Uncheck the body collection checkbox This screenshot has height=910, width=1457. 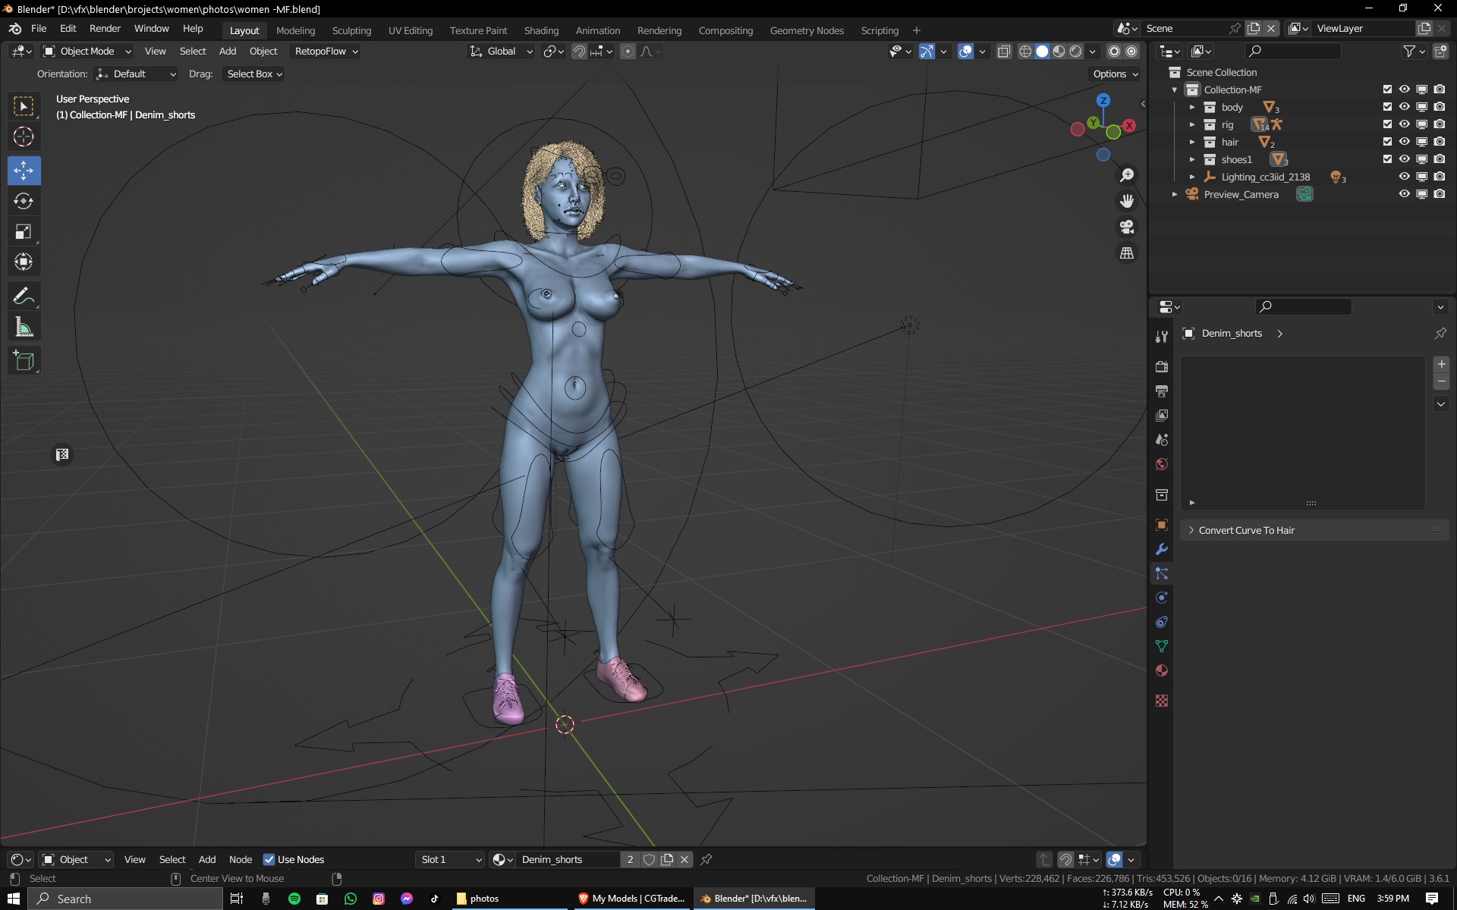(1387, 107)
